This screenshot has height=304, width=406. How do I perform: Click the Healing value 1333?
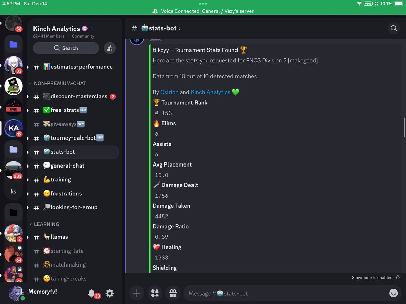tap(161, 257)
